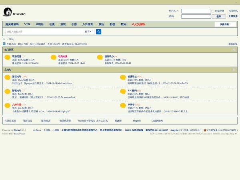240x180 pixels.
Task: Click the home icon in the breadcrumb
Action: click(4, 39)
